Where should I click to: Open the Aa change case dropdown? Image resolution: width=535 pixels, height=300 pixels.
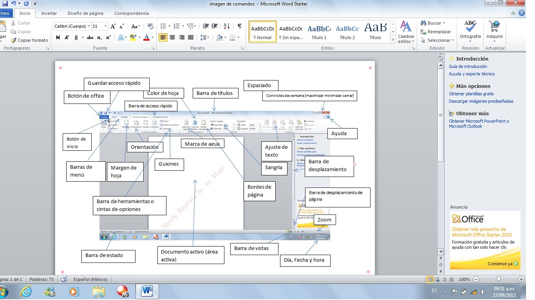pyautogui.click(x=136, y=26)
